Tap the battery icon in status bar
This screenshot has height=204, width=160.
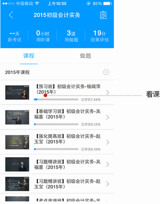(x=108, y=4)
